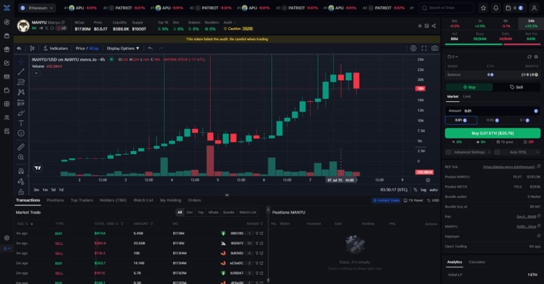Open chart settings circle icon
This screenshot has height=284, width=544.
[x=413, y=48]
